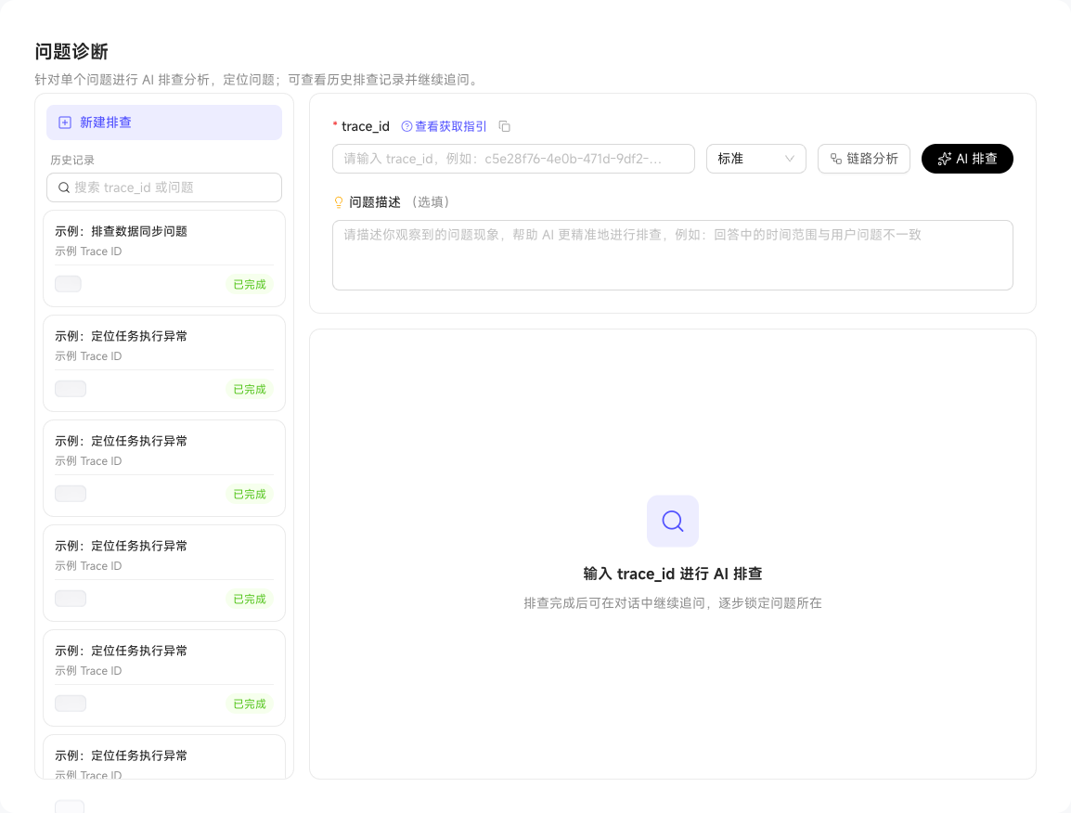Click the 输入 trace_id 进行 AI 排查 heading

pos(673,574)
